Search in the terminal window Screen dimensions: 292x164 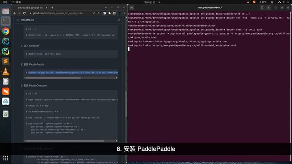[262, 8]
